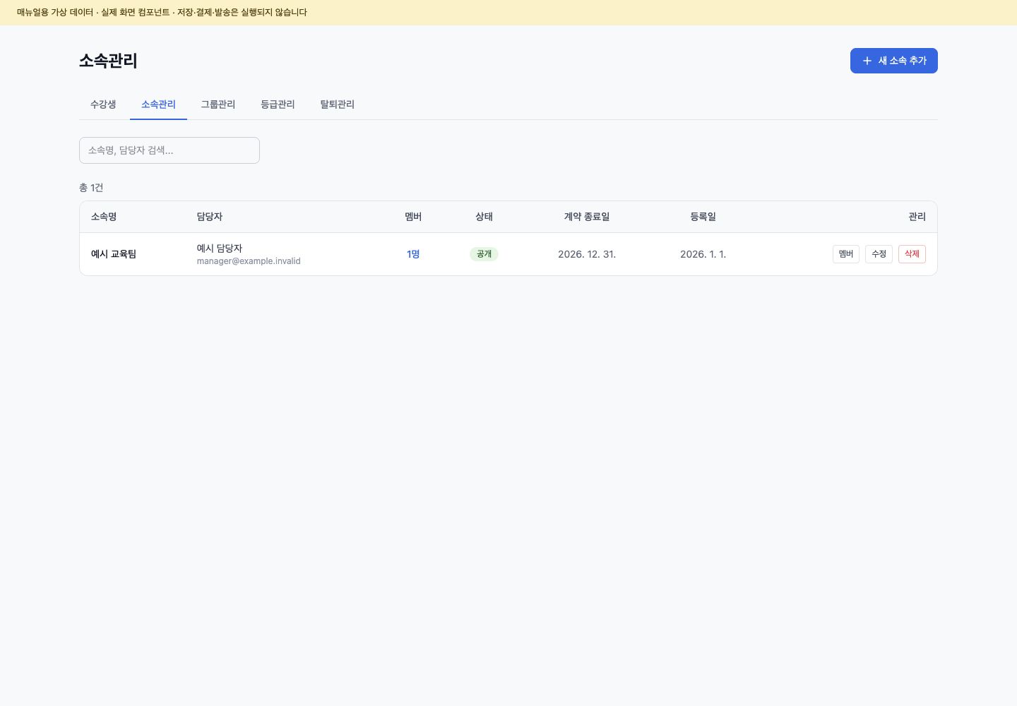Click the plus icon in 새 소속 추가

(x=867, y=61)
